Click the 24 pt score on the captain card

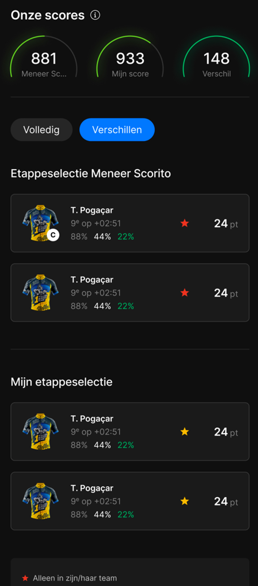(x=226, y=223)
